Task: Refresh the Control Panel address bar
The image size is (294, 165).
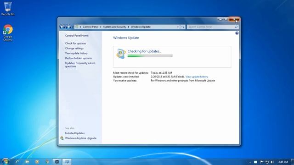Action: [183, 27]
